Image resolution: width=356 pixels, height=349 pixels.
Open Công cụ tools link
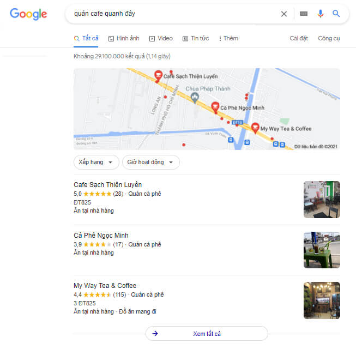coord(329,38)
